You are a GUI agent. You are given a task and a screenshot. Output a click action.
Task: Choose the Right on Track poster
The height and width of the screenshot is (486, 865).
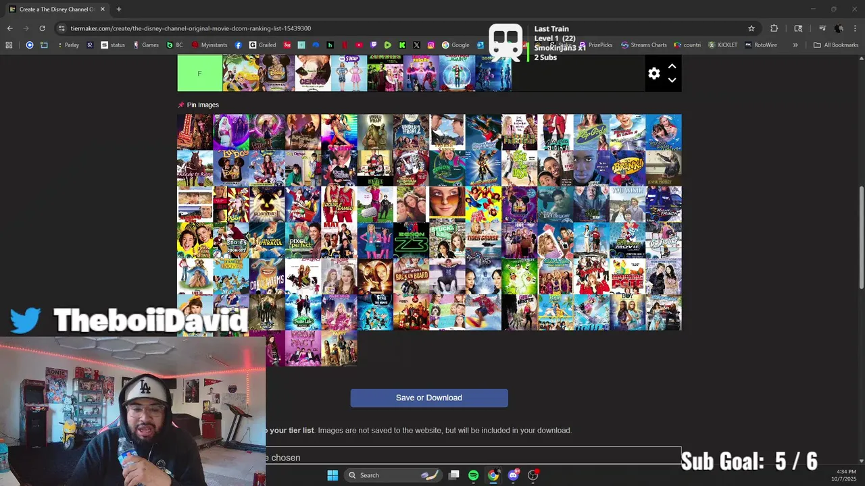664,204
